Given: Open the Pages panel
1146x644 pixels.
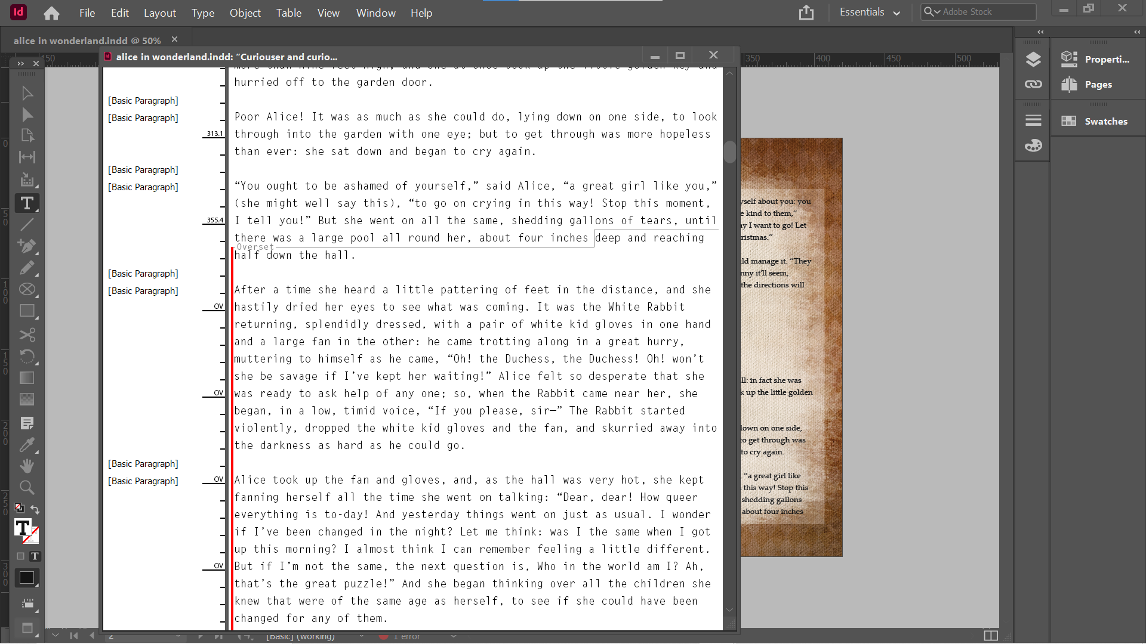Looking at the screenshot, I should [x=1097, y=85].
